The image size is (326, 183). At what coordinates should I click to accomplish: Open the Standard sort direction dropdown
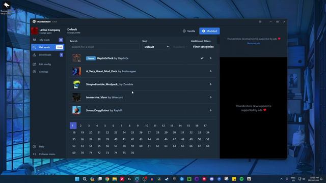coord(180,47)
